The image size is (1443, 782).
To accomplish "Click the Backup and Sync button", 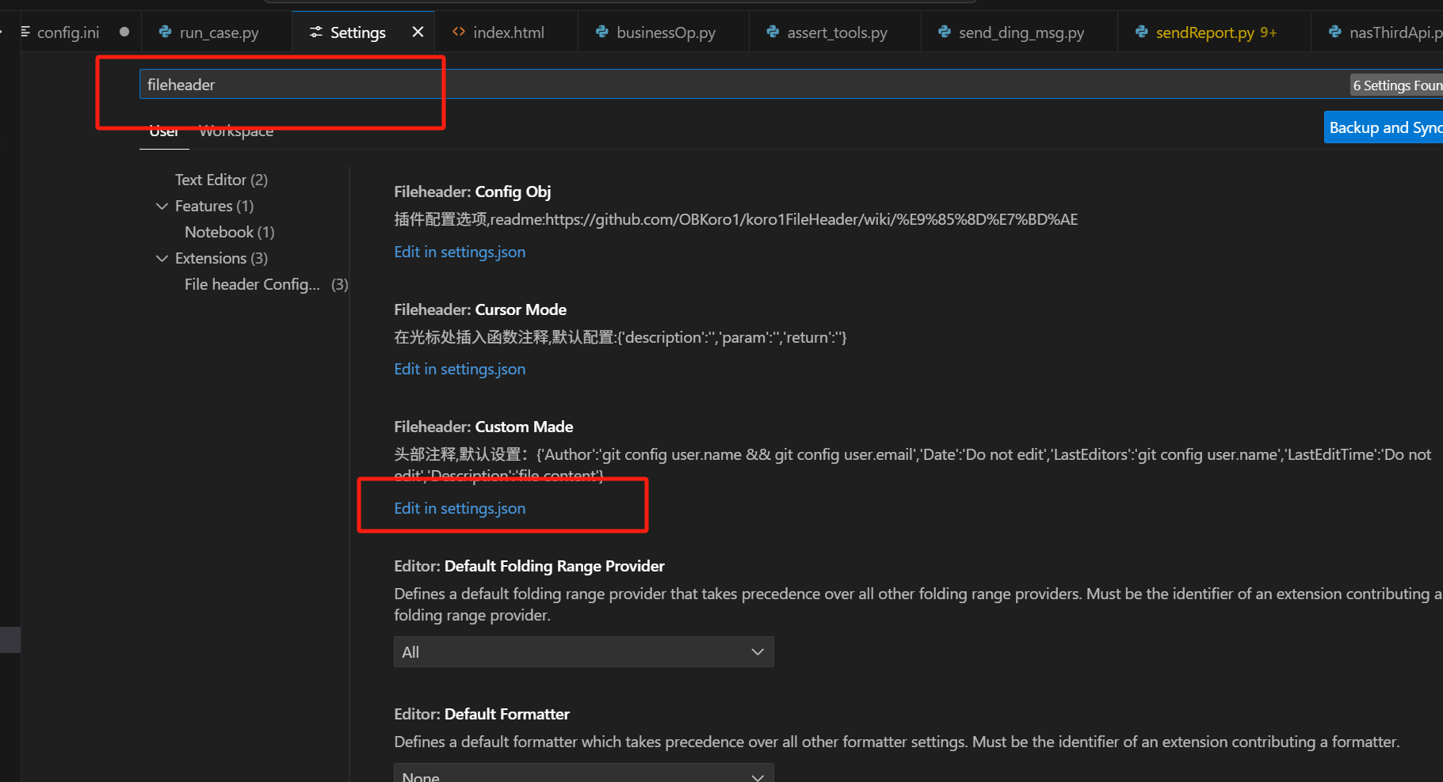I will 1384,128.
